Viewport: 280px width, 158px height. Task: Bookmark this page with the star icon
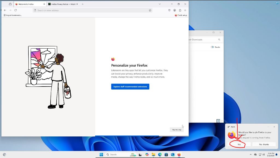(150, 10)
